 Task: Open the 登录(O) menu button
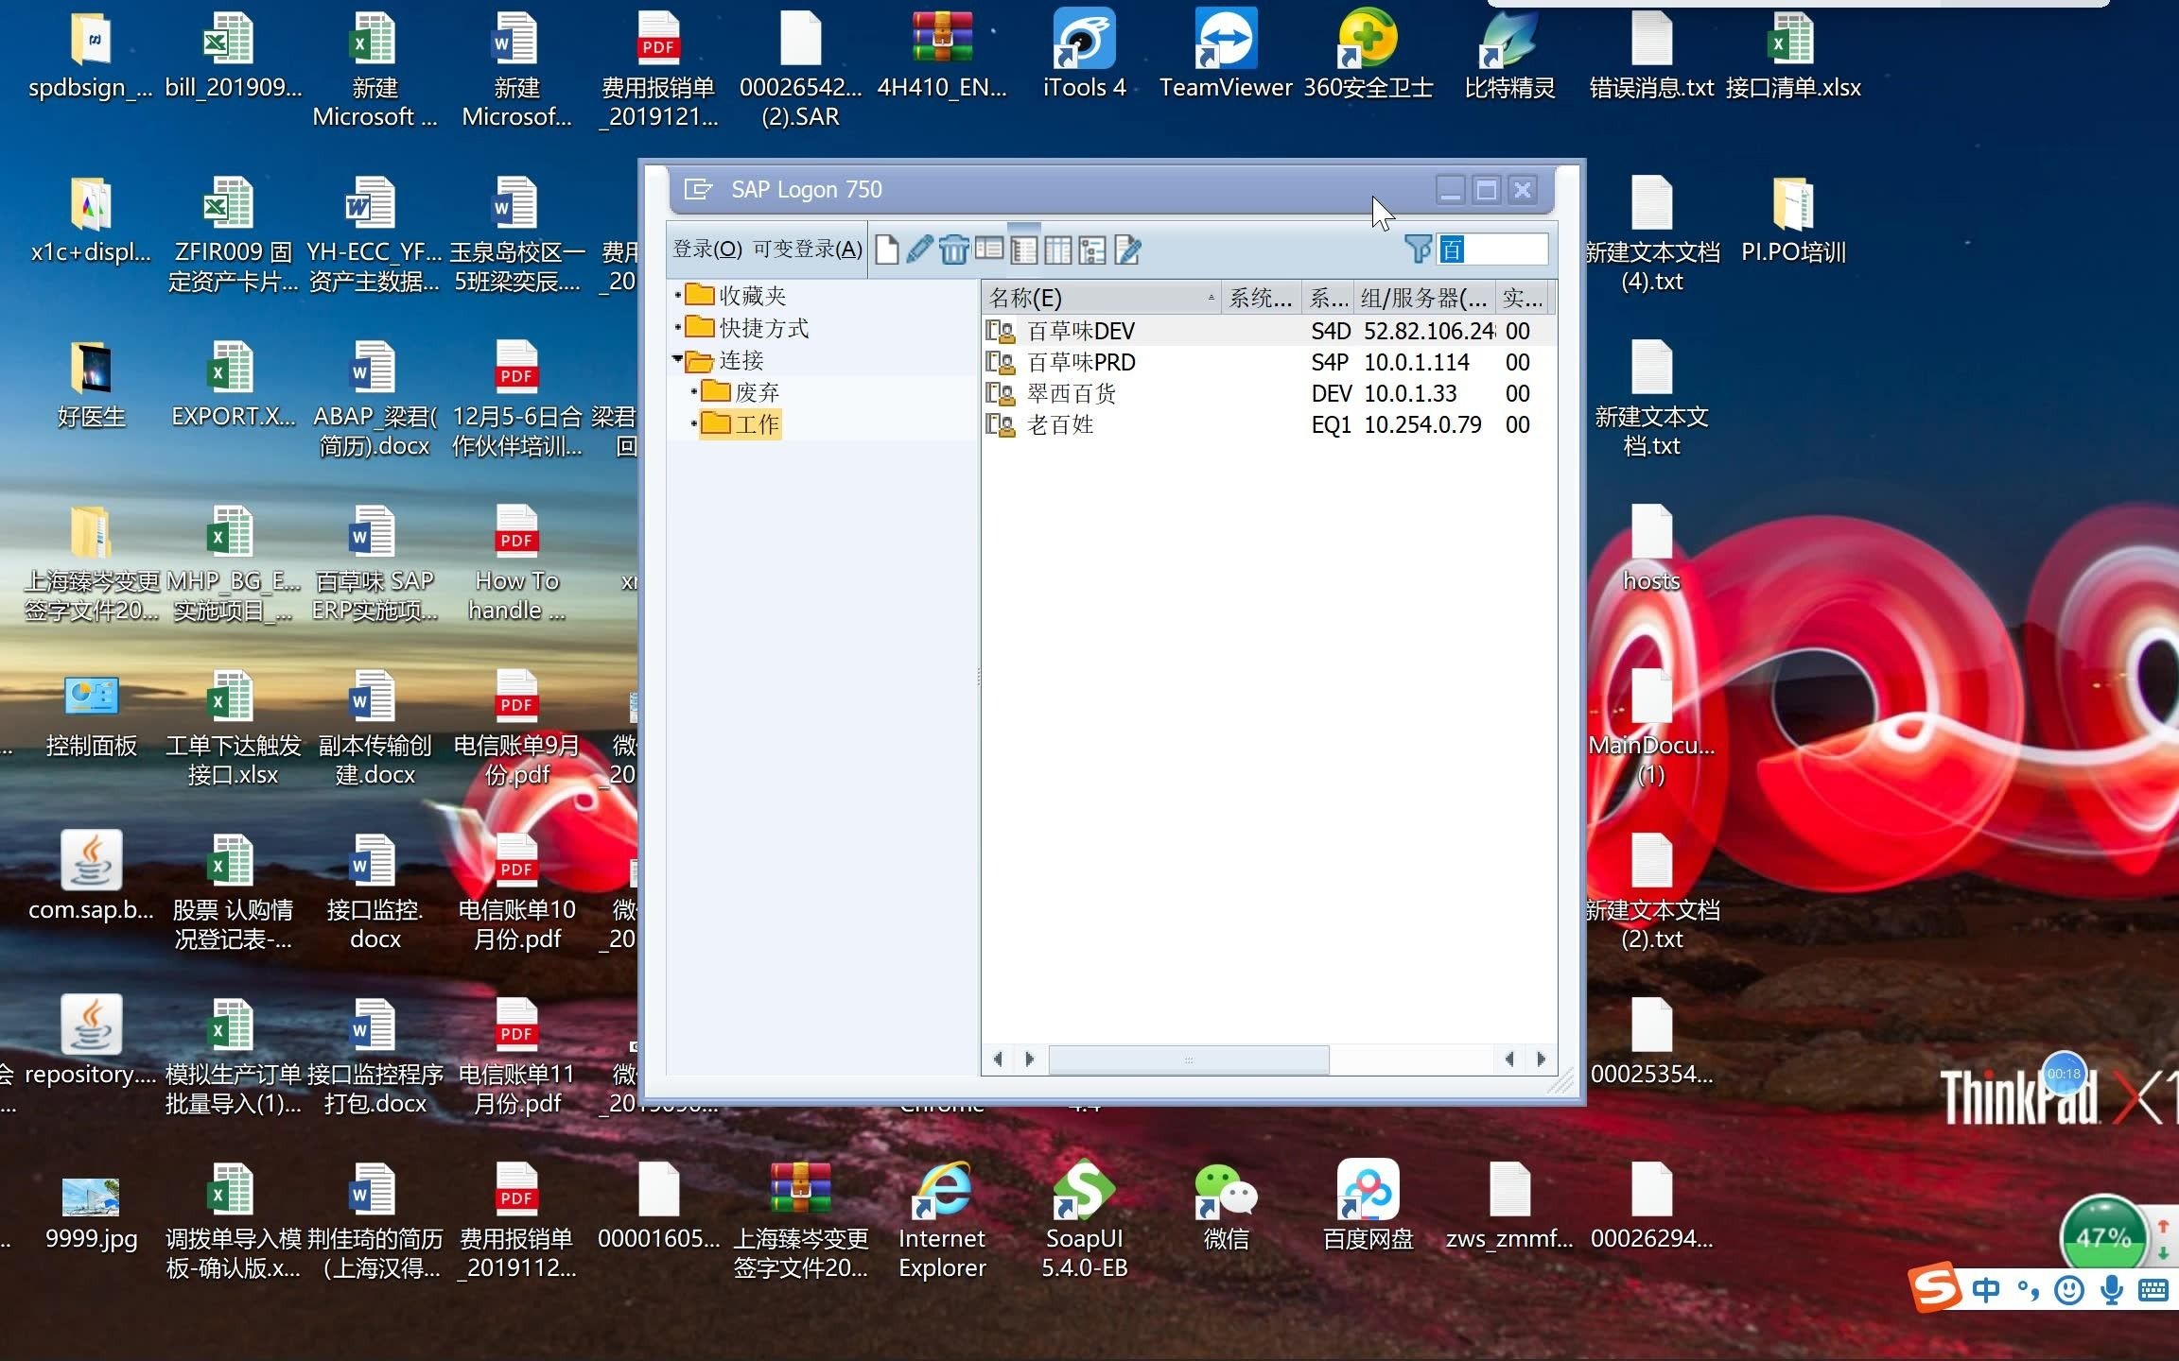(707, 249)
